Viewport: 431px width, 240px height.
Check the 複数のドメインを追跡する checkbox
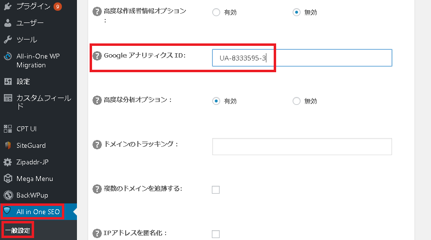[216, 190]
